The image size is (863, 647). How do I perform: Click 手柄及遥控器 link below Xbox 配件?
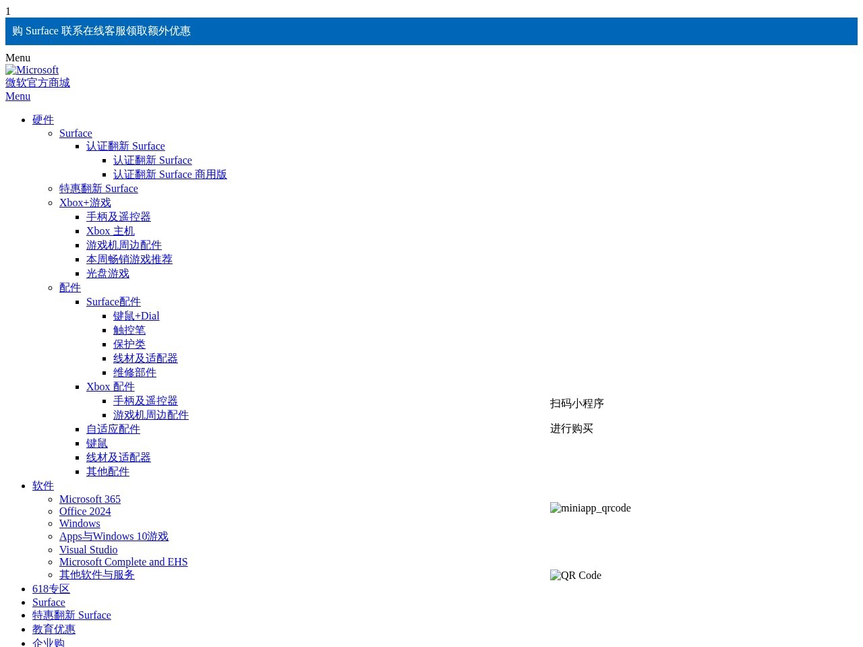[x=146, y=401]
